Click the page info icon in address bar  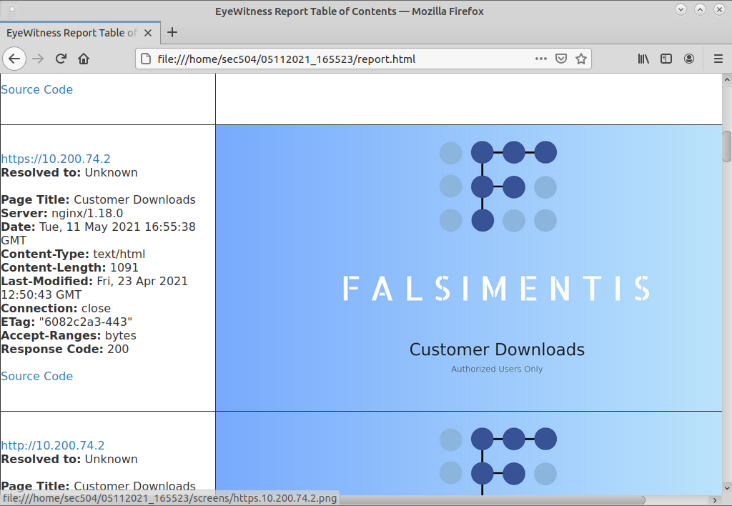coord(146,59)
